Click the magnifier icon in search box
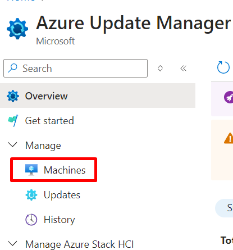Viewport: 233px width, 250px height. 12,68
